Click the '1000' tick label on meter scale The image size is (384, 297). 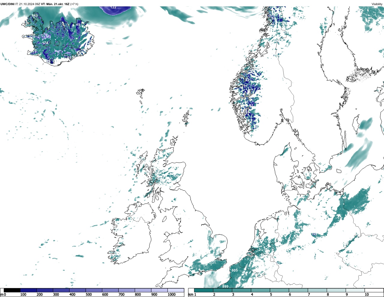pyautogui.click(x=172, y=295)
